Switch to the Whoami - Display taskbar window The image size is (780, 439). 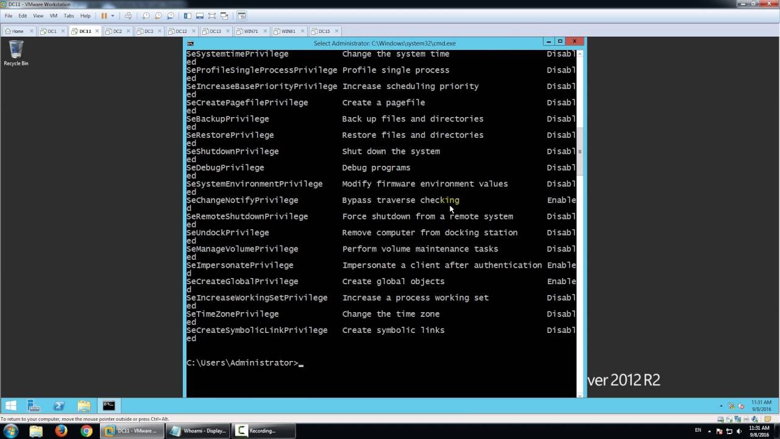click(198, 431)
